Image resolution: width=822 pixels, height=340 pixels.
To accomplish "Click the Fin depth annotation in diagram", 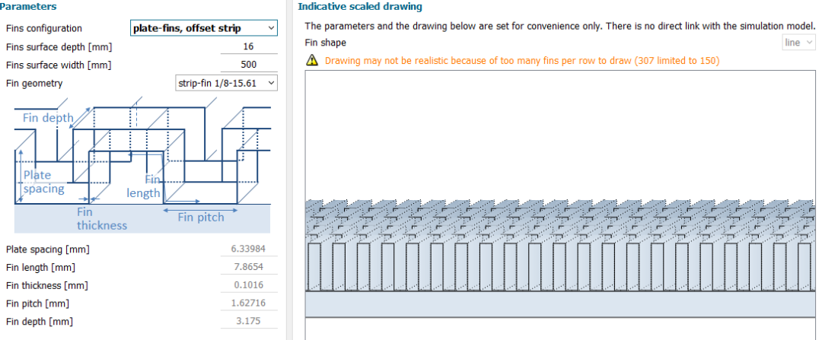I will [x=48, y=117].
